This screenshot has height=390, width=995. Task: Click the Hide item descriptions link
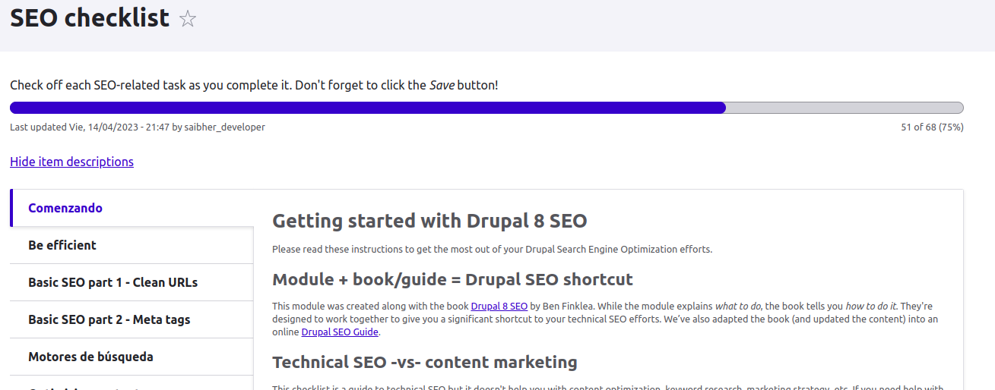[71, 162]
